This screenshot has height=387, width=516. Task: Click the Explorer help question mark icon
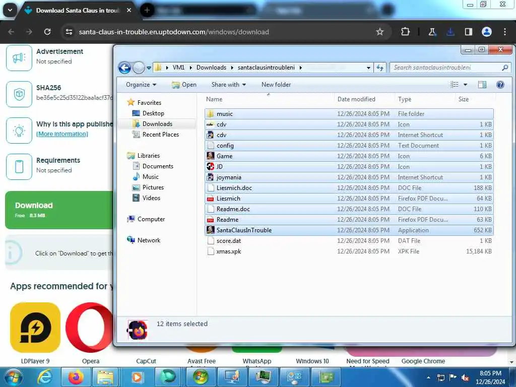click(500, 85)
